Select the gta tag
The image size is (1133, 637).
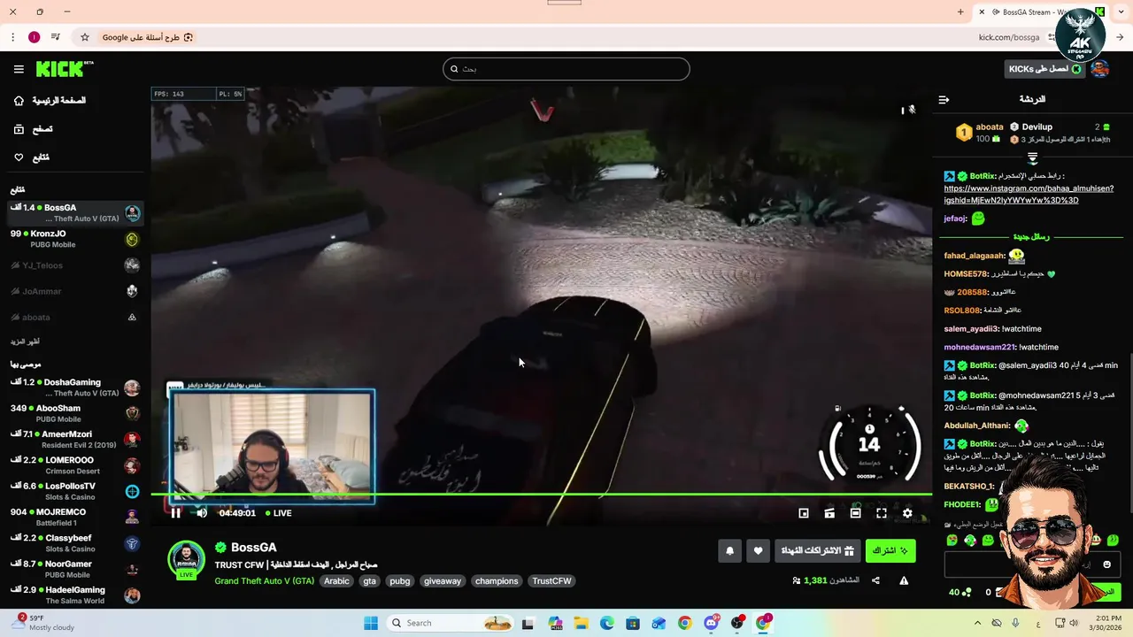(370, 581)
